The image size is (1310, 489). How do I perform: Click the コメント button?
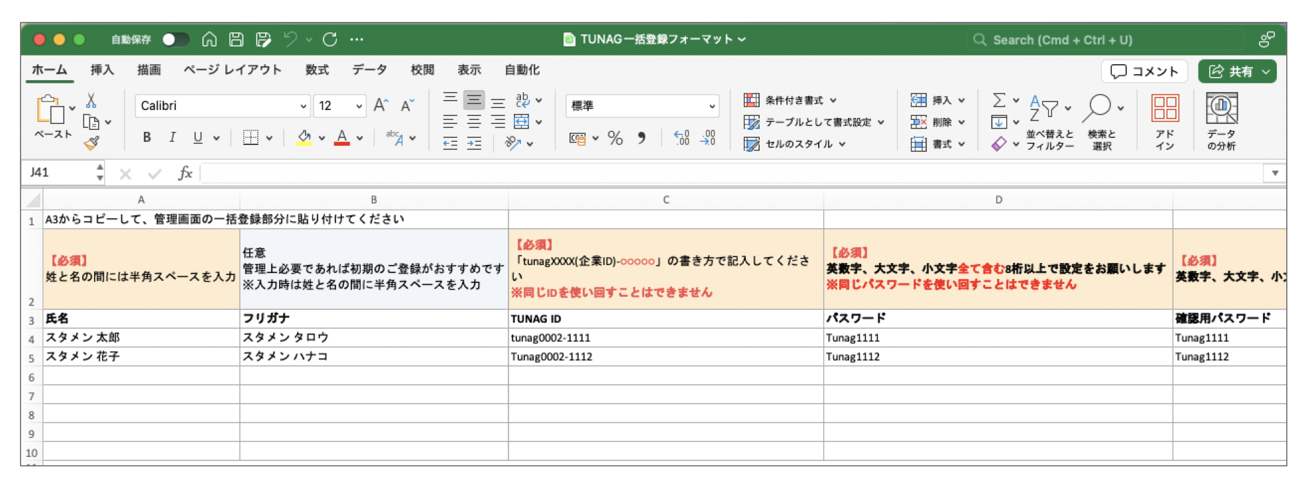click(1144, 72)
